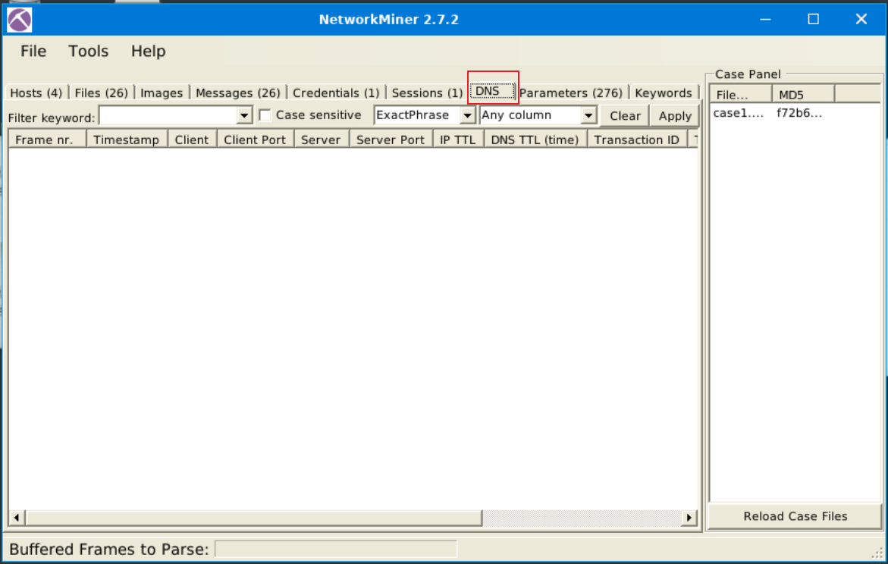Viewport: 888px width, 564px height.
Task: Switch to the Credentials (1) tab
Action: tap(336, 93)
